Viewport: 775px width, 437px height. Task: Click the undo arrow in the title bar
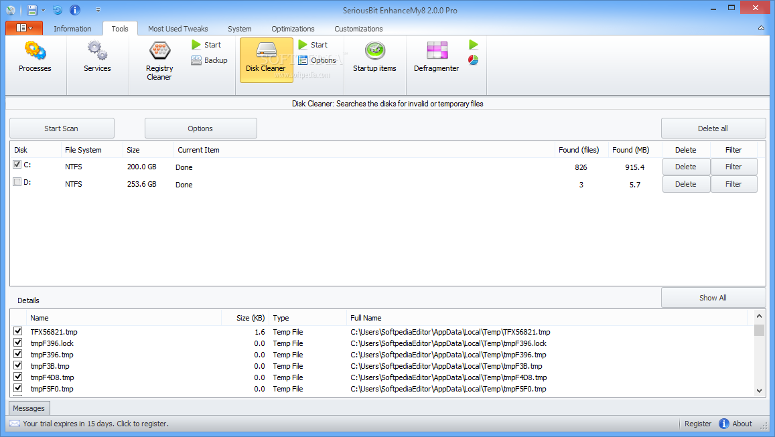coord(58,10)
